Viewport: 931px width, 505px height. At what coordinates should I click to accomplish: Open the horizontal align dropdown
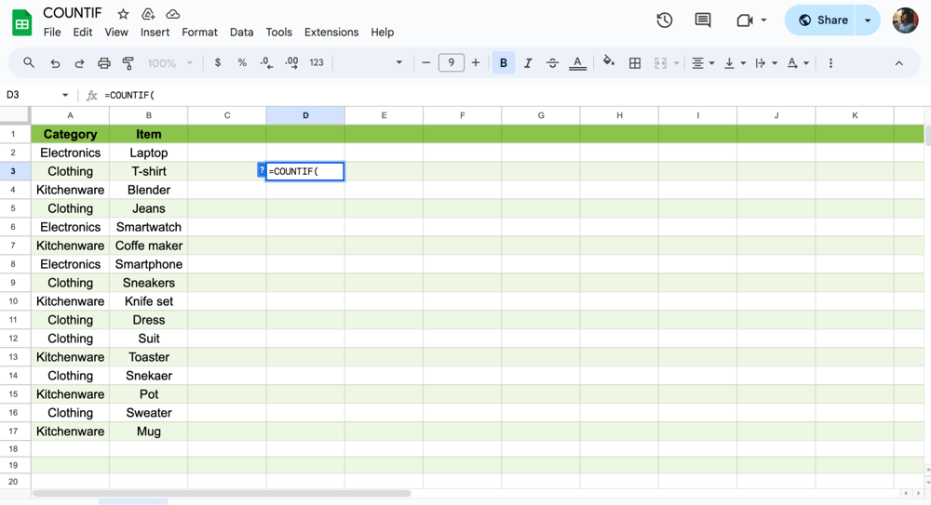(702, 63)
